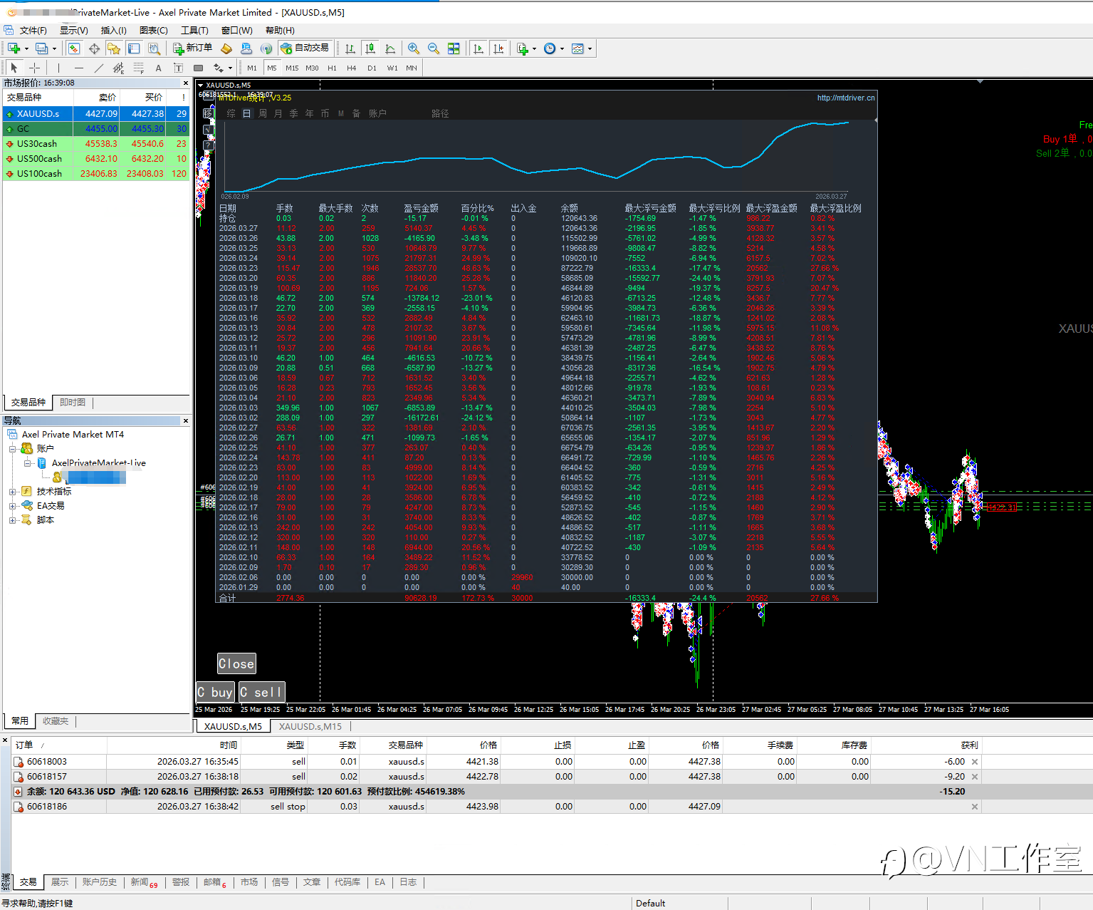Toggle chart auto scroll icon

[478, 48]
